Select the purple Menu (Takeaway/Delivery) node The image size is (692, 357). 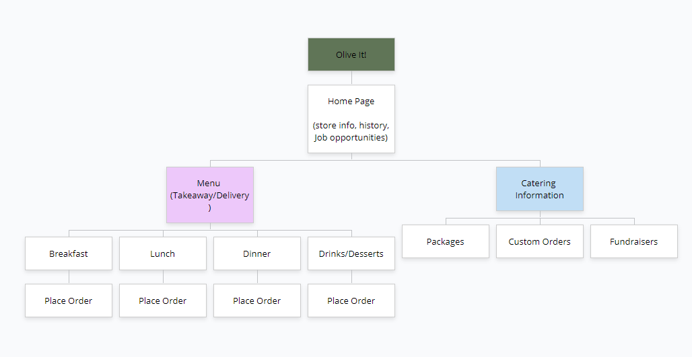click(209, 195)
